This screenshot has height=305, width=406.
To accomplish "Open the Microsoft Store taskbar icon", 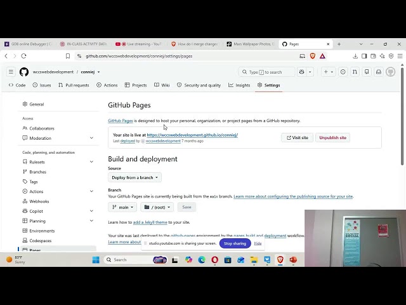I will [x=228, y=260].
